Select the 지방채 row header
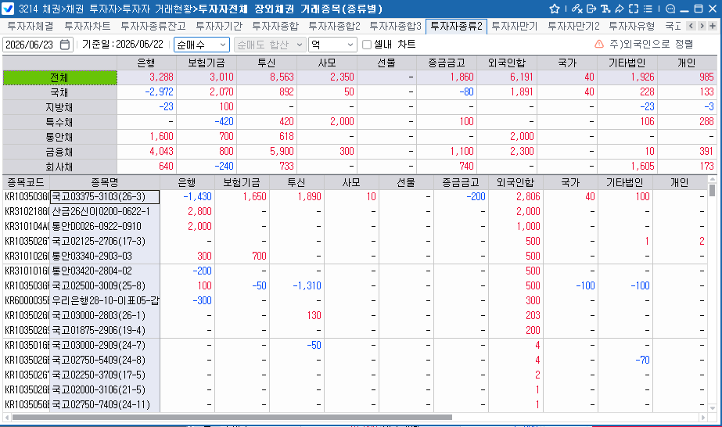The height and width of the screenshot is (427, 722). pyautogui.click(x=60, y=107)
